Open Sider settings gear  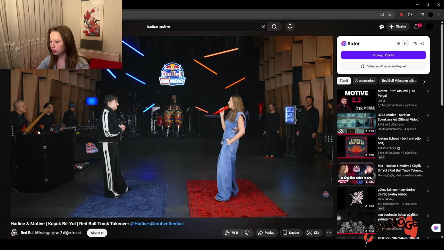(x=422, y=43)
